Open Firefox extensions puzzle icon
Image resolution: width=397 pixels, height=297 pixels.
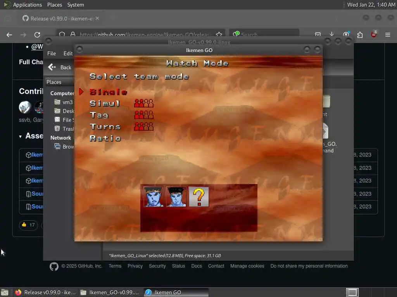360,35
